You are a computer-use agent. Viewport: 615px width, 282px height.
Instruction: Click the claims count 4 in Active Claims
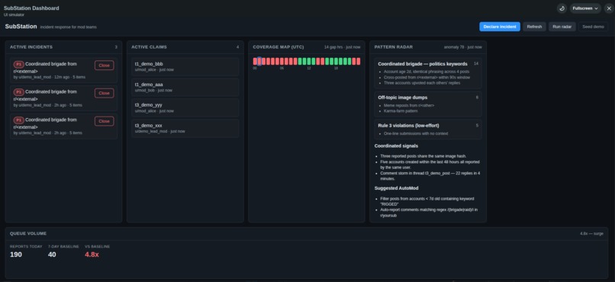coord(238,47)
